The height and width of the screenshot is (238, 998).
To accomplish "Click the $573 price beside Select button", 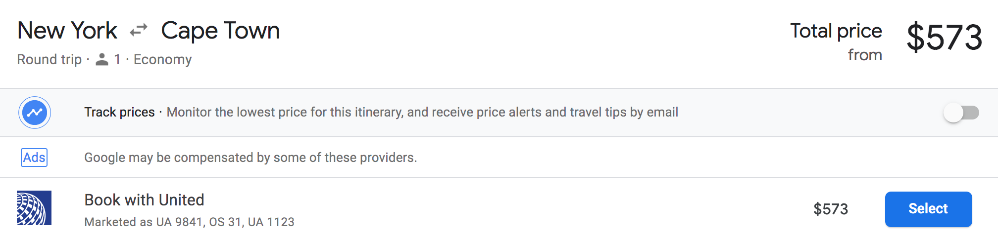I will coord(831,209).
